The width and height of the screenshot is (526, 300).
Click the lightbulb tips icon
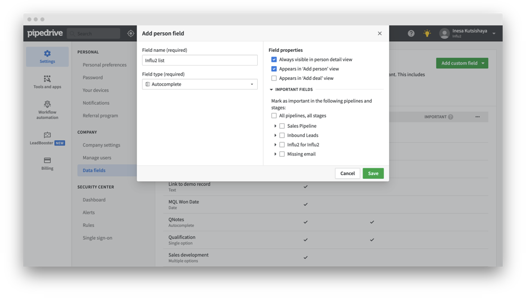427,33
